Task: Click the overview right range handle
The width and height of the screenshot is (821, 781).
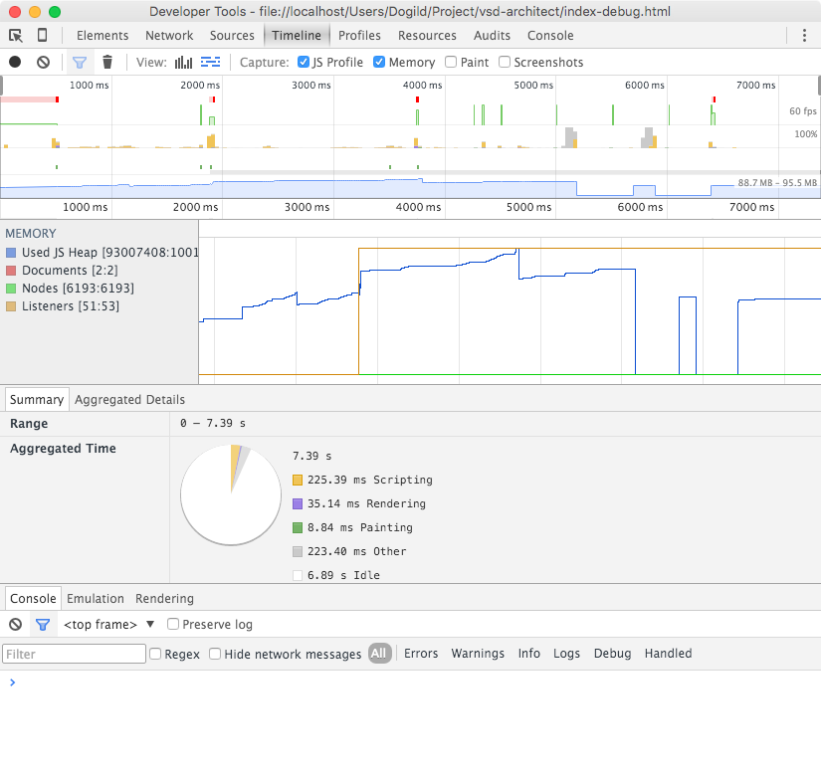Action: [x=819, y=86]
